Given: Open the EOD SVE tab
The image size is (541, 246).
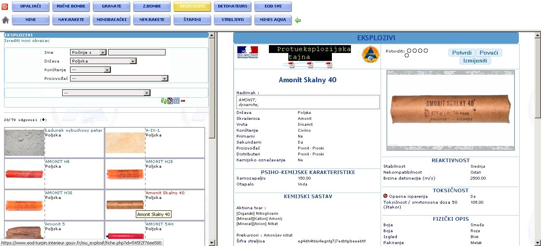Looking at the screenshot, I should point(273,6).
